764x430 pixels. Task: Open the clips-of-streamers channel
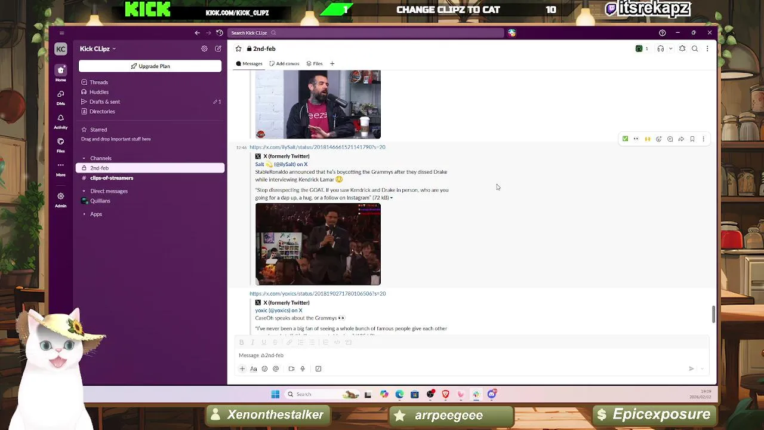pyautogui.click(x=150, y=178)
